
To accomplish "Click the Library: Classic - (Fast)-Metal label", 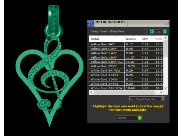I will (107, 31).
